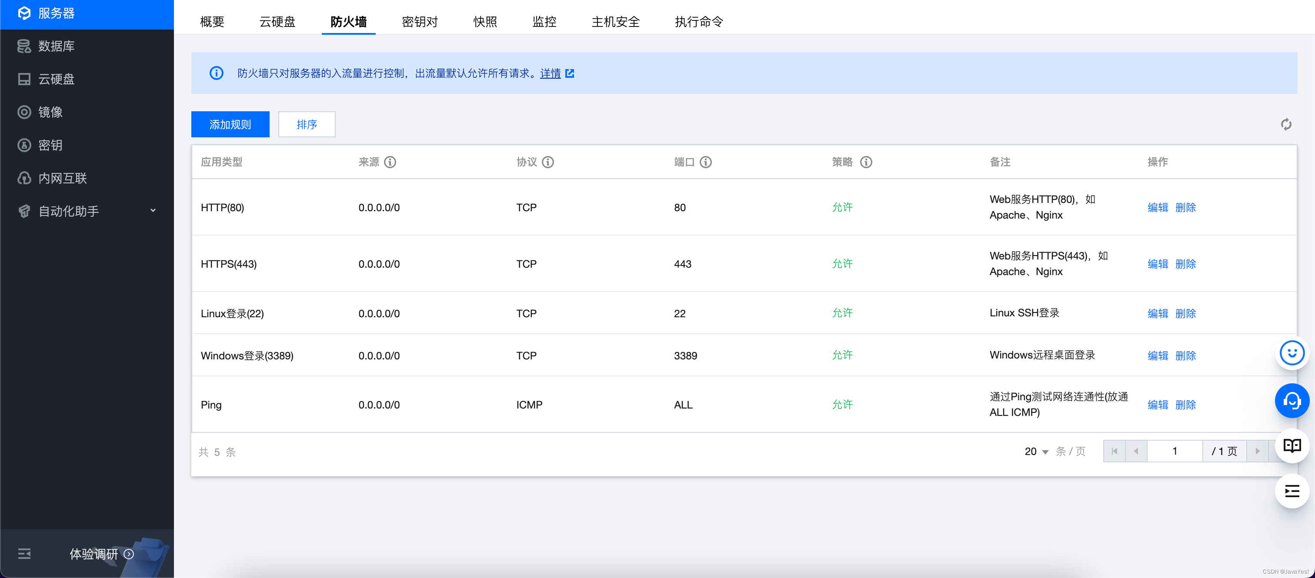This screenshot has height=578, width=1315.
Task: Show info tooltip for 端口 column
Action: click(705, 162)
